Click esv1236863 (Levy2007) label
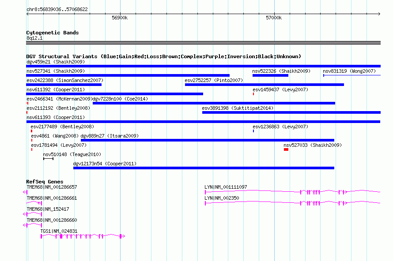The height and width of the screenshot is (261, 393). tap(280, 127)
